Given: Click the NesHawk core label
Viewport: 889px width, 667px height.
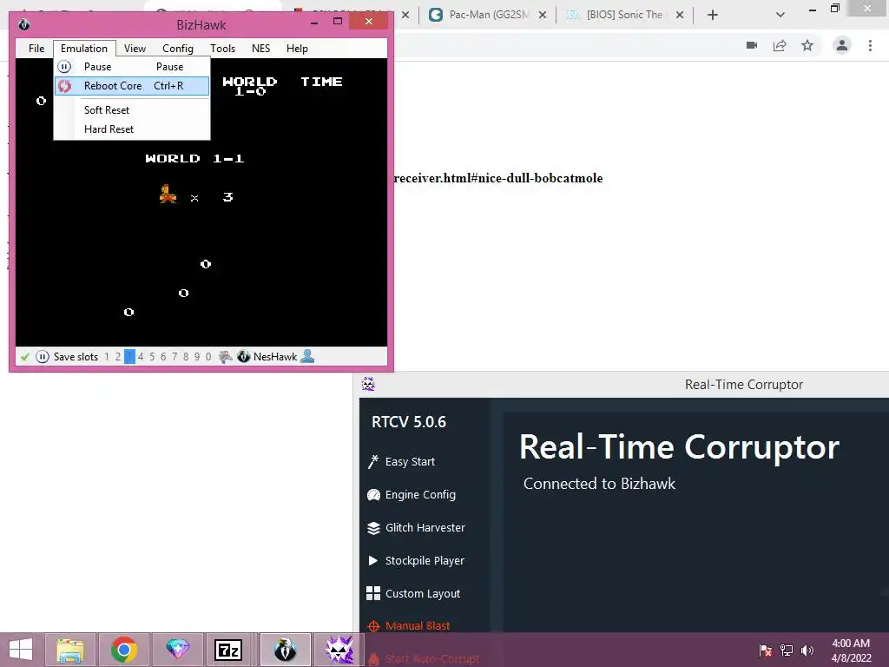Looking at the screenshot, I should 275,357.
